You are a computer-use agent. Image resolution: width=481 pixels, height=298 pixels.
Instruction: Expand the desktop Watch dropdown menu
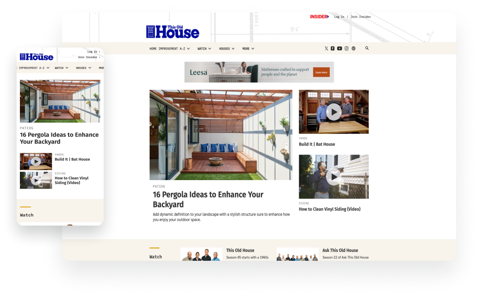(204, 49)
